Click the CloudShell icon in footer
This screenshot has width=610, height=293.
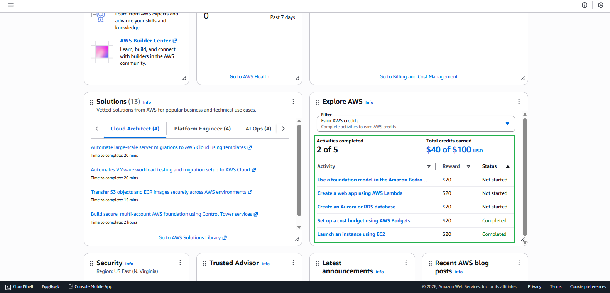tap(8, 287)
